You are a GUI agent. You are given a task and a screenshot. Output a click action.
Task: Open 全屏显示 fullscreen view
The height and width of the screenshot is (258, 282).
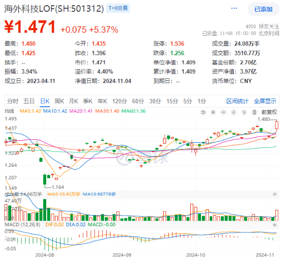[x=265, y=101]
